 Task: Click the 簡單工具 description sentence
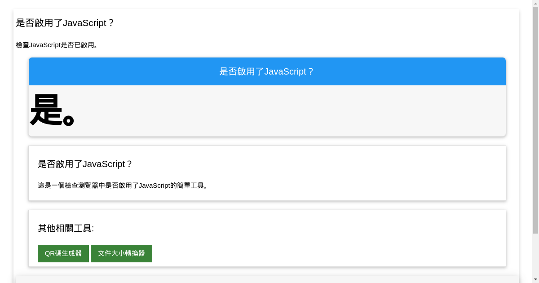point(123,185)
